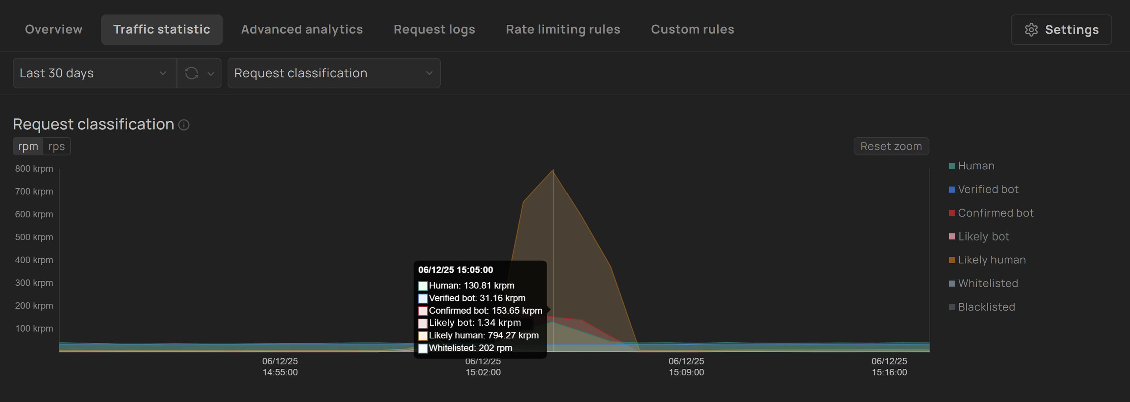Switch to the Advanced analytics tab

coord(302,30)
